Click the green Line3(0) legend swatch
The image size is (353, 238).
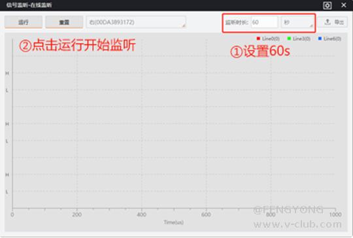click(x=289, y=39)
